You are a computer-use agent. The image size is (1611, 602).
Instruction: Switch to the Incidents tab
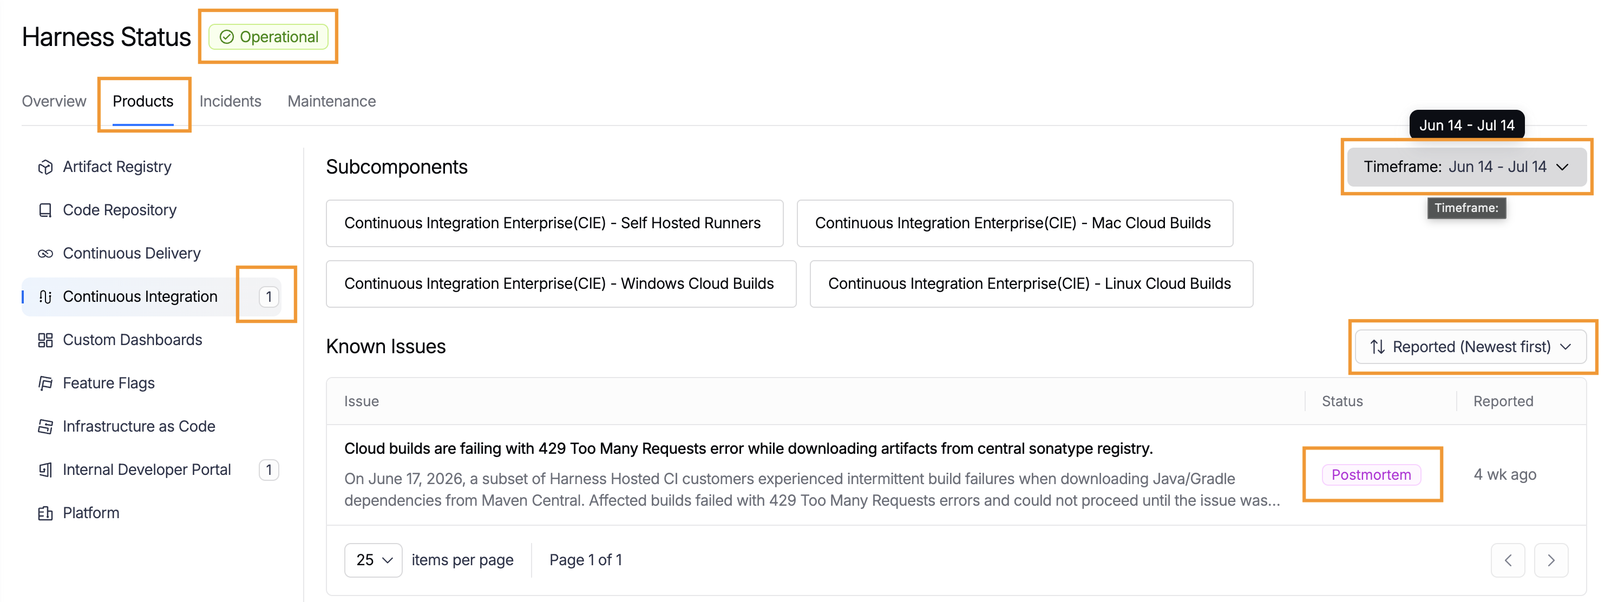[x=230, y=101]
